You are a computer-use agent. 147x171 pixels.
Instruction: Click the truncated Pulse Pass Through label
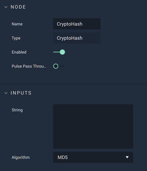coord(29,66)
